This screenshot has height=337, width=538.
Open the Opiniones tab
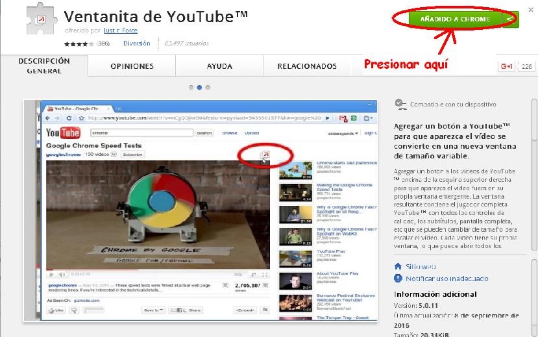tap(132, 66)
